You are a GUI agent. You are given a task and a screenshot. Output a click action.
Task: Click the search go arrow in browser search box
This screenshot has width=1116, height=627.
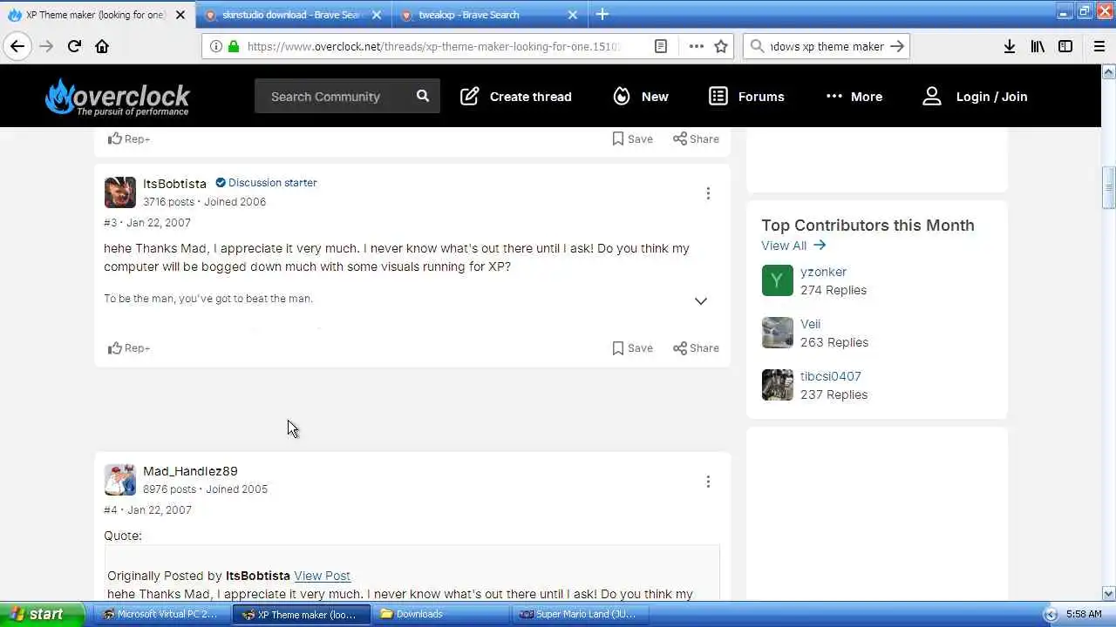[x=897, y=46]
